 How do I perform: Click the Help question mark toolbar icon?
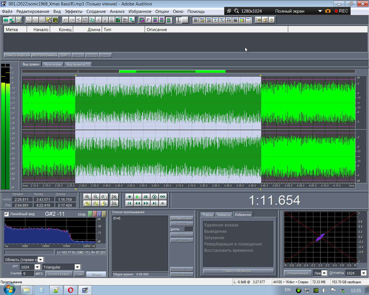(272, 20)
